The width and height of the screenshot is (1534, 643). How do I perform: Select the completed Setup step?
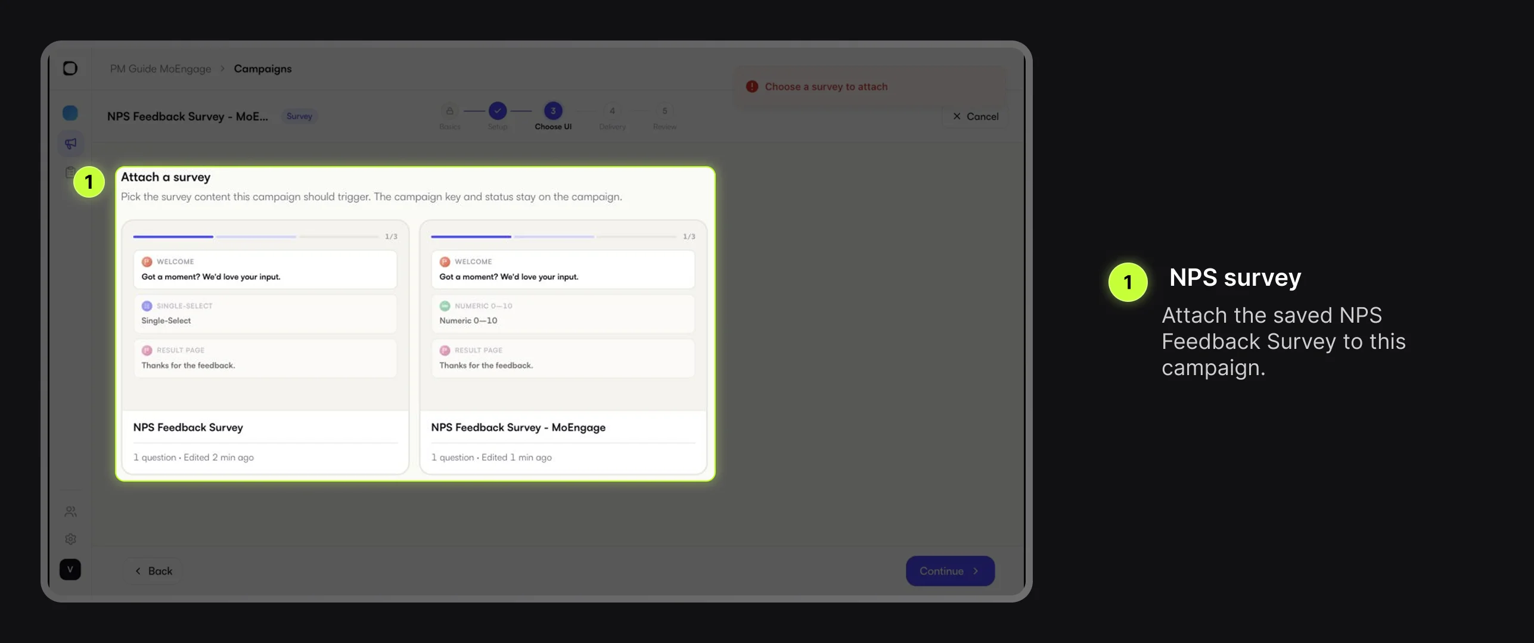click(x=498, y=117)
